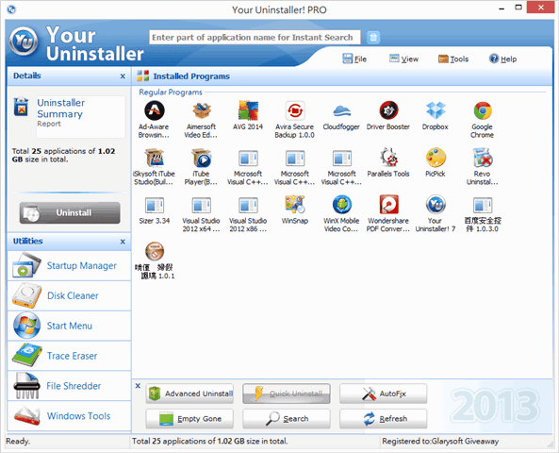Select the PicPick program icon

tap(436, 158)
